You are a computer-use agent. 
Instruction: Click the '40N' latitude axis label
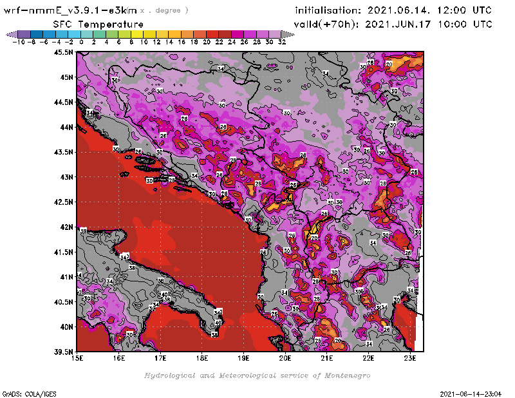(x=66, y=327)
